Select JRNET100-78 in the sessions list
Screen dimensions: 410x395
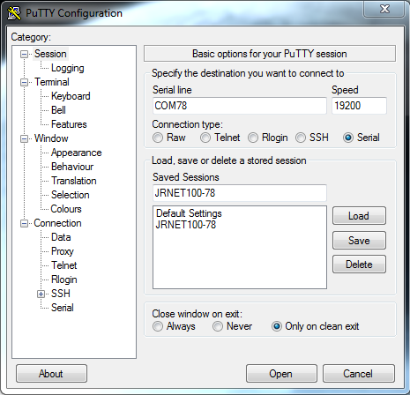186,225
